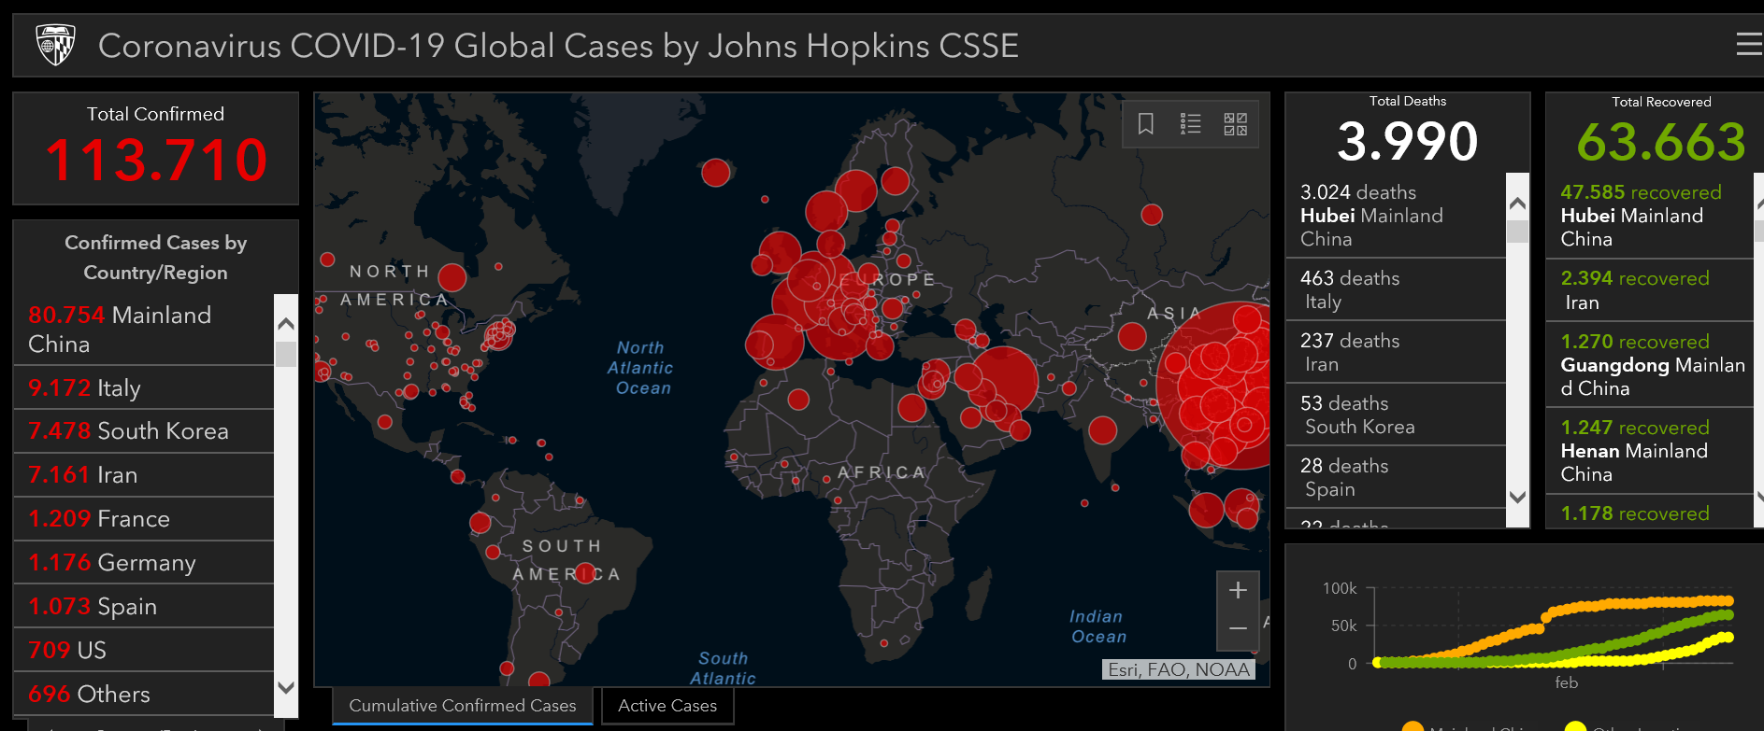Screen dimensions: 1764x731
Task: Click the Total Deaths scrollbar thumb
Action: pyautogui.click(x=1518, y=232)
